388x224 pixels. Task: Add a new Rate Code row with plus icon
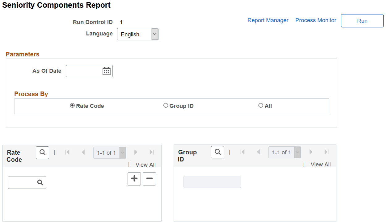134,179
